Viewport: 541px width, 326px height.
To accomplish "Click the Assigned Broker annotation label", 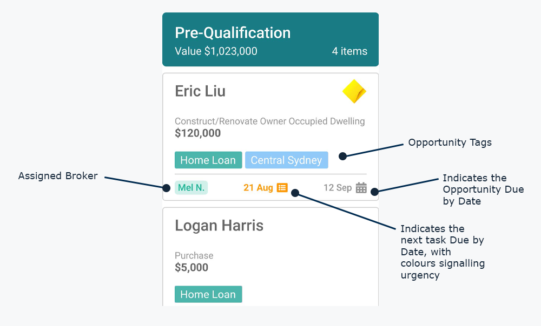I will click(58, 176).
